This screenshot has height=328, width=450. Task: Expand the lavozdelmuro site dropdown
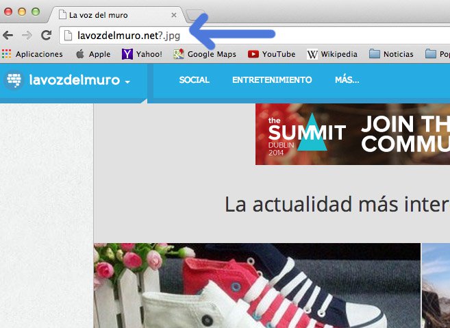tap(127, 81)
